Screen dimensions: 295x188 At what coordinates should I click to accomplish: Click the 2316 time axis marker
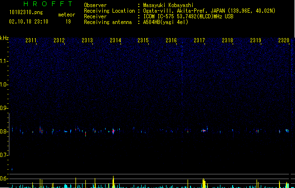tap(171, 40)
